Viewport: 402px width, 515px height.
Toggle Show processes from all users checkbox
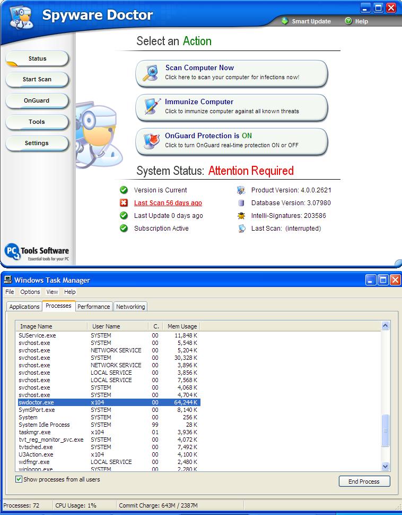pyautogui.click(x=19, y=479)
